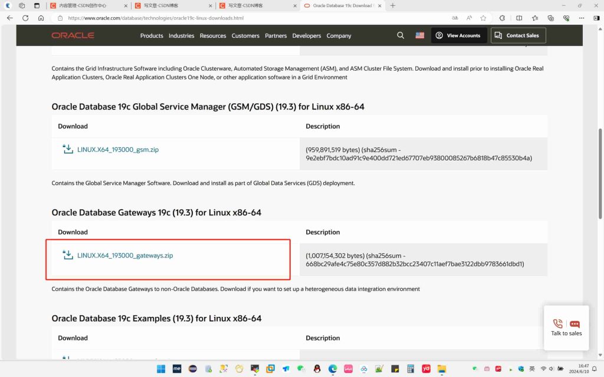Download LINUX.X64_193000_gsm.zip
This screenshot has height=377, width=604.
118,150
